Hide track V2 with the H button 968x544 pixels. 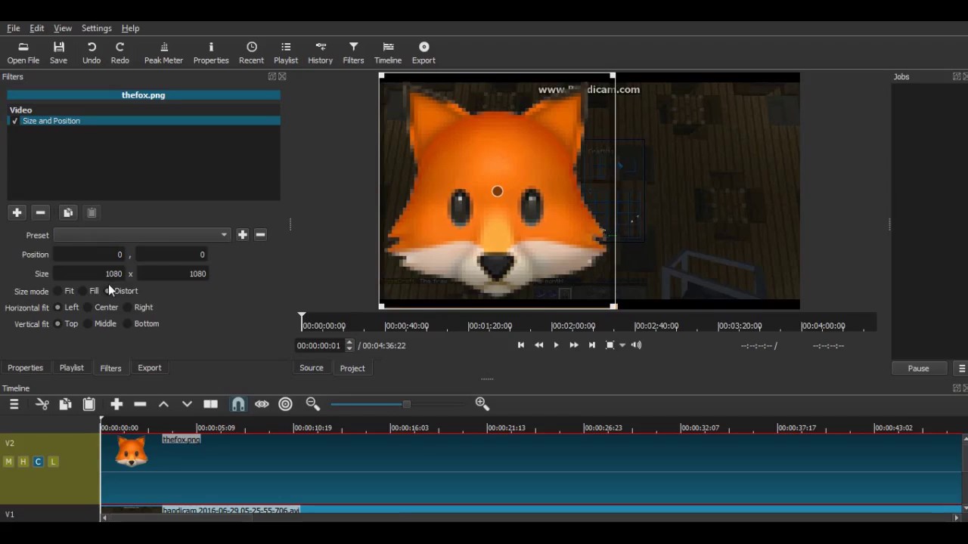coord(23,462)
